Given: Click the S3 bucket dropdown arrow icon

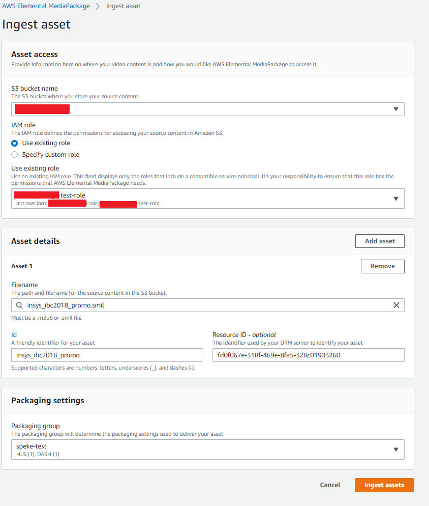Looking at the screenshot, I should click(x=396, y=109).
